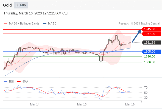Click the 1921.39 current price tag
This screenshot has height=109, width=162.
[151, 43]
